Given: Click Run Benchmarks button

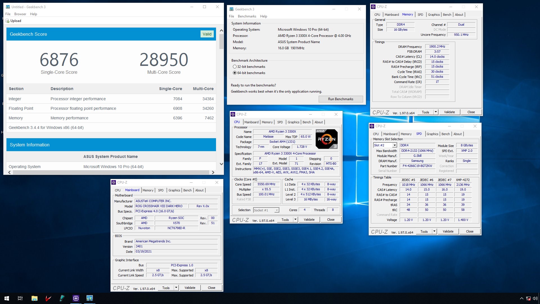Looking at the screenshot, I should coord(341,99).
